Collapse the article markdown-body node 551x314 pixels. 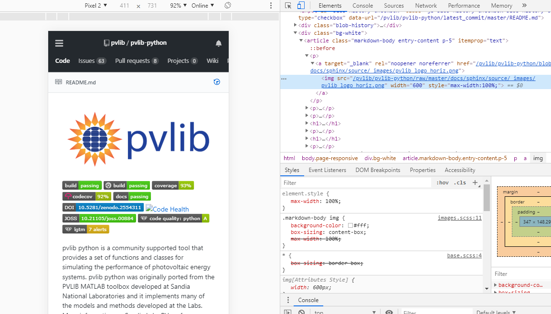pyautogui.click(x=301, y=41)
